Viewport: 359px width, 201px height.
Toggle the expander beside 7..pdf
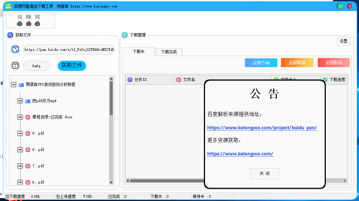pyautogui.click(x=20, y=166)
